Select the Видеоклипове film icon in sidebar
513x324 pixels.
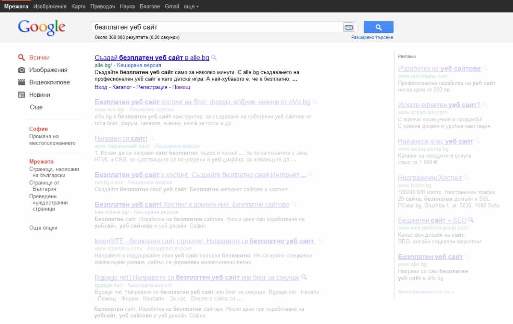[21, 82]
